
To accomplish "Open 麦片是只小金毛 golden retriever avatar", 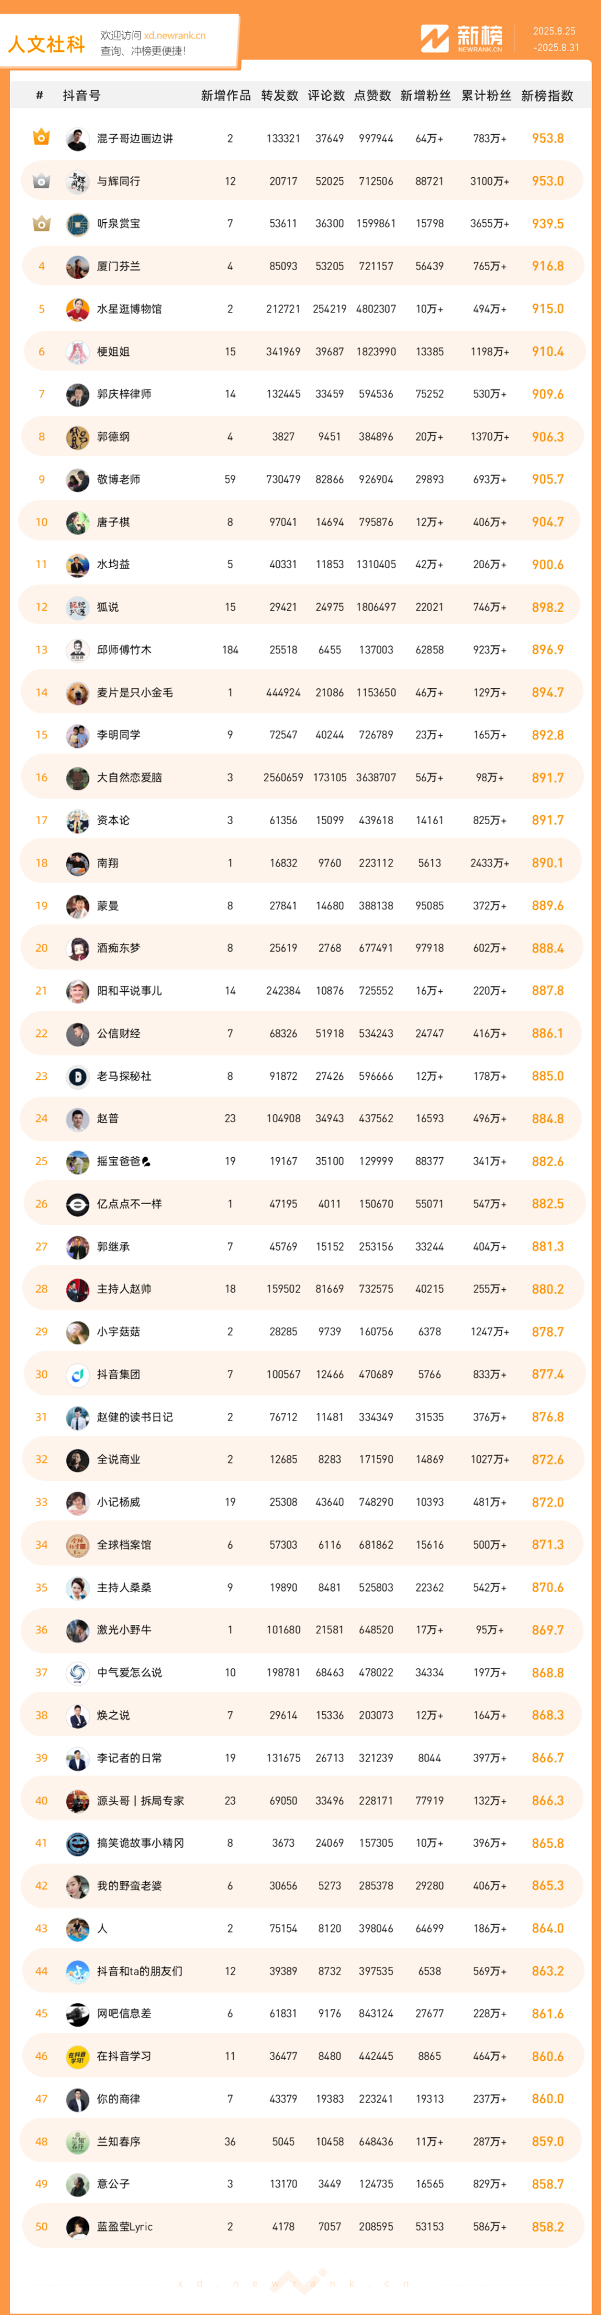I will pyautogui.click(x=77, y=693).
